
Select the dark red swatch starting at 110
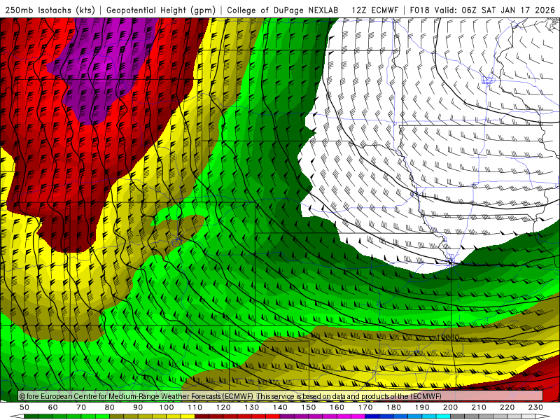point(202,416)
